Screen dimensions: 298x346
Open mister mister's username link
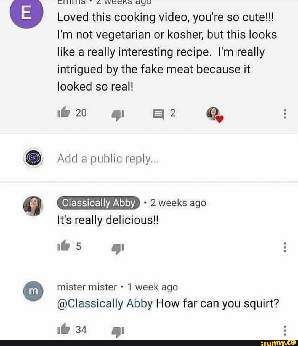[x=87, y=287]
